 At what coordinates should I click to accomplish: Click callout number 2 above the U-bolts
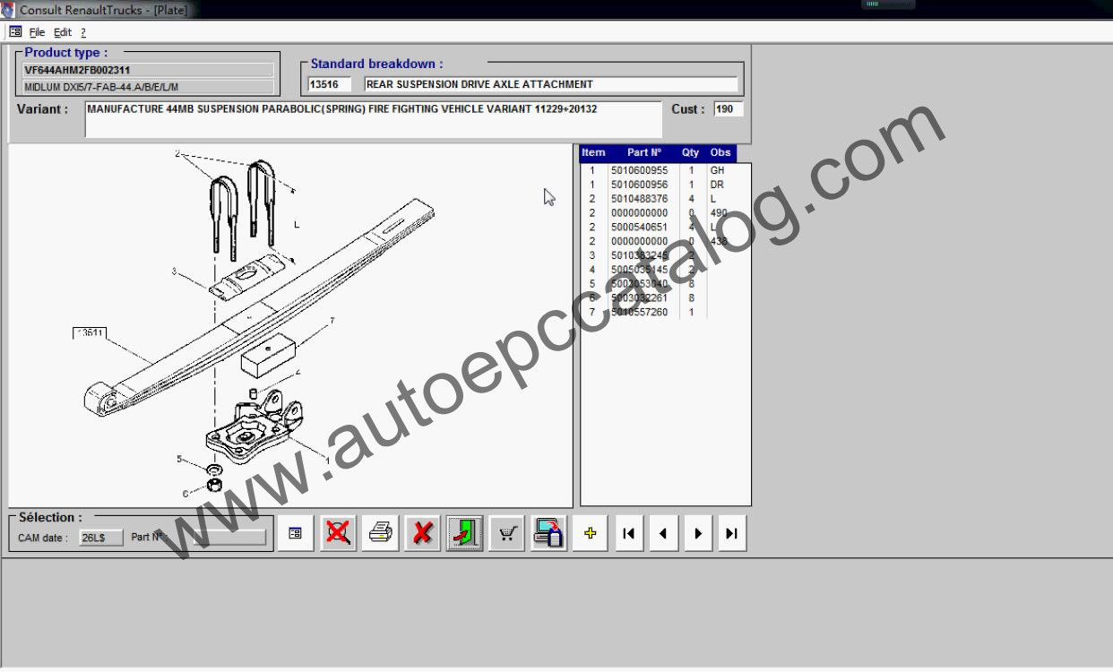tap(177, 154)
